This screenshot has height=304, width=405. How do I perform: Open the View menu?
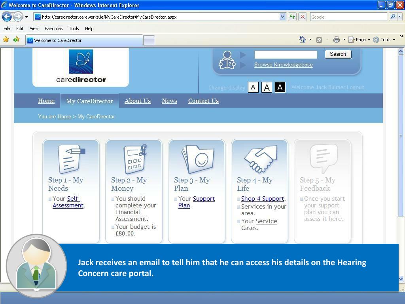pos(34,28)
